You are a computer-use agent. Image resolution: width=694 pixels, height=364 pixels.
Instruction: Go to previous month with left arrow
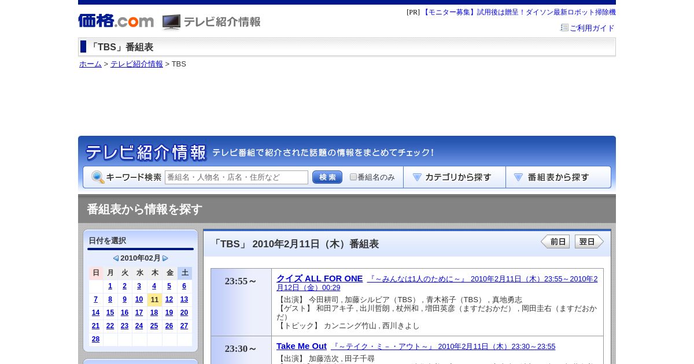[x=116, y=258]
